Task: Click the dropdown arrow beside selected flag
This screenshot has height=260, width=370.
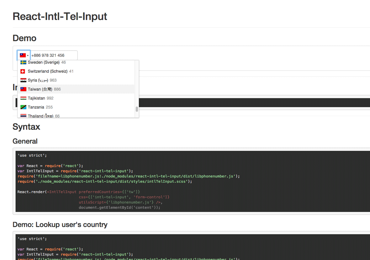Action: point(28,56)
